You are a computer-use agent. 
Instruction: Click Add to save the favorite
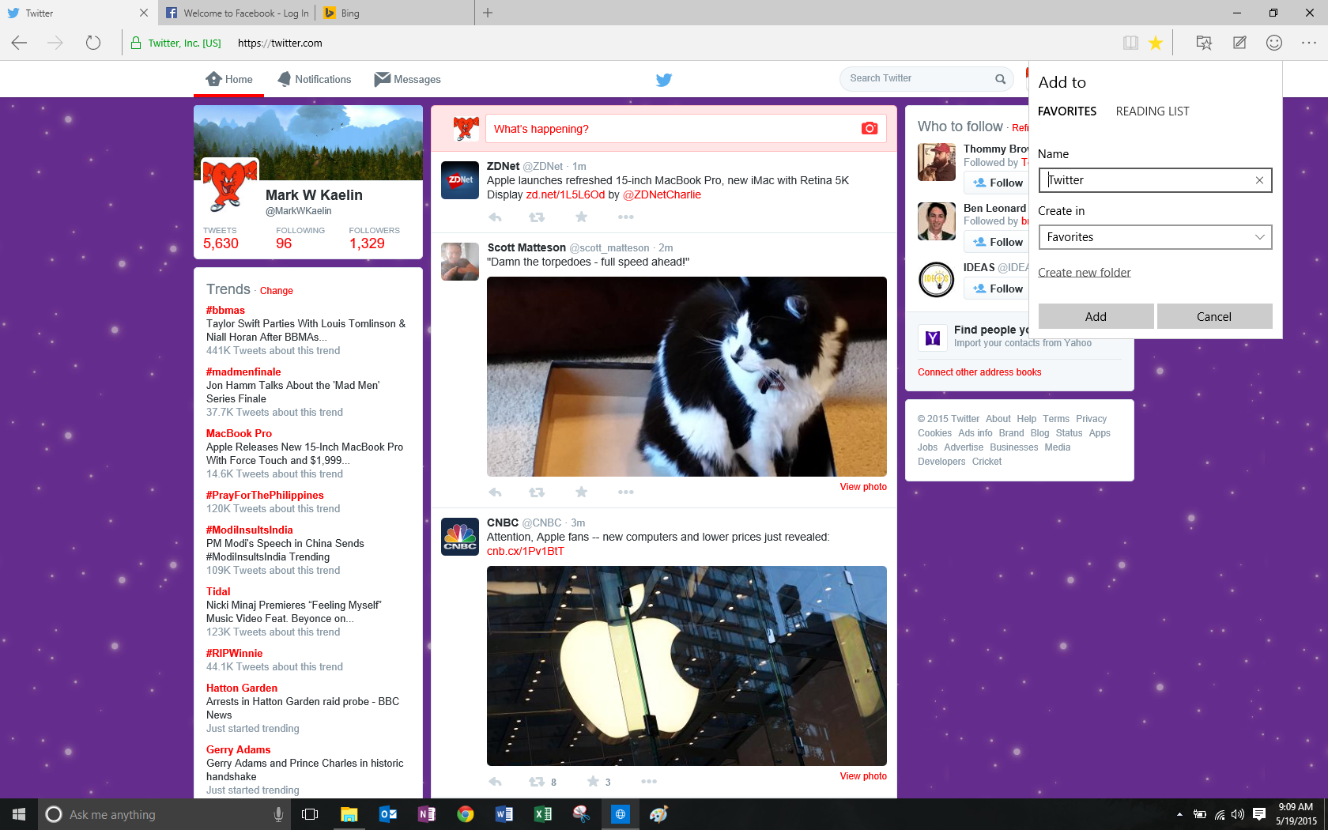coord(1095,315)
